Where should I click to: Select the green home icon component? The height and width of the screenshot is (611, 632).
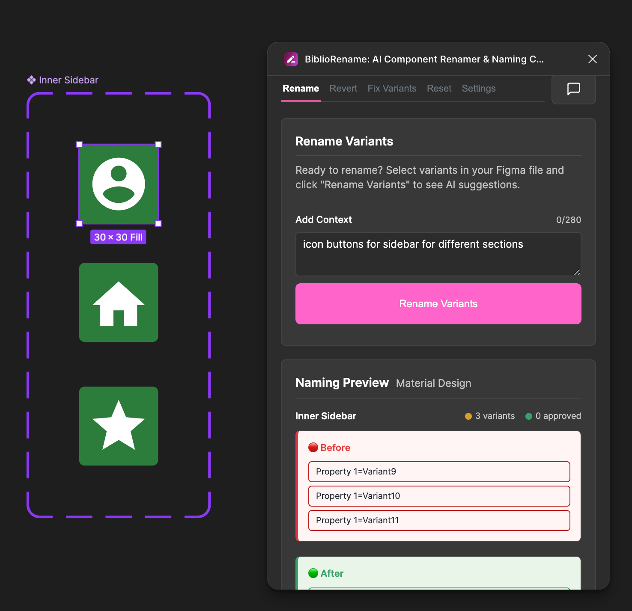point(119,303)
